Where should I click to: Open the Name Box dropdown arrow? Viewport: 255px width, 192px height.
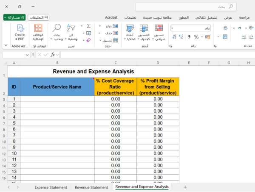[28, 55]
